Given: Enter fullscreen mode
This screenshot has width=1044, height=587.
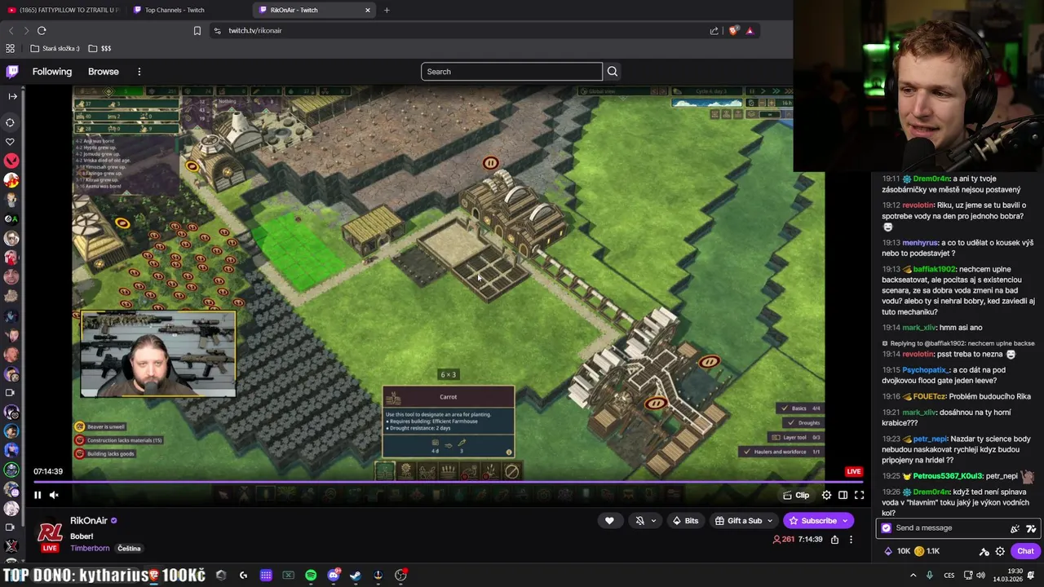Looking at the screenshot, I should click(859, 495).
